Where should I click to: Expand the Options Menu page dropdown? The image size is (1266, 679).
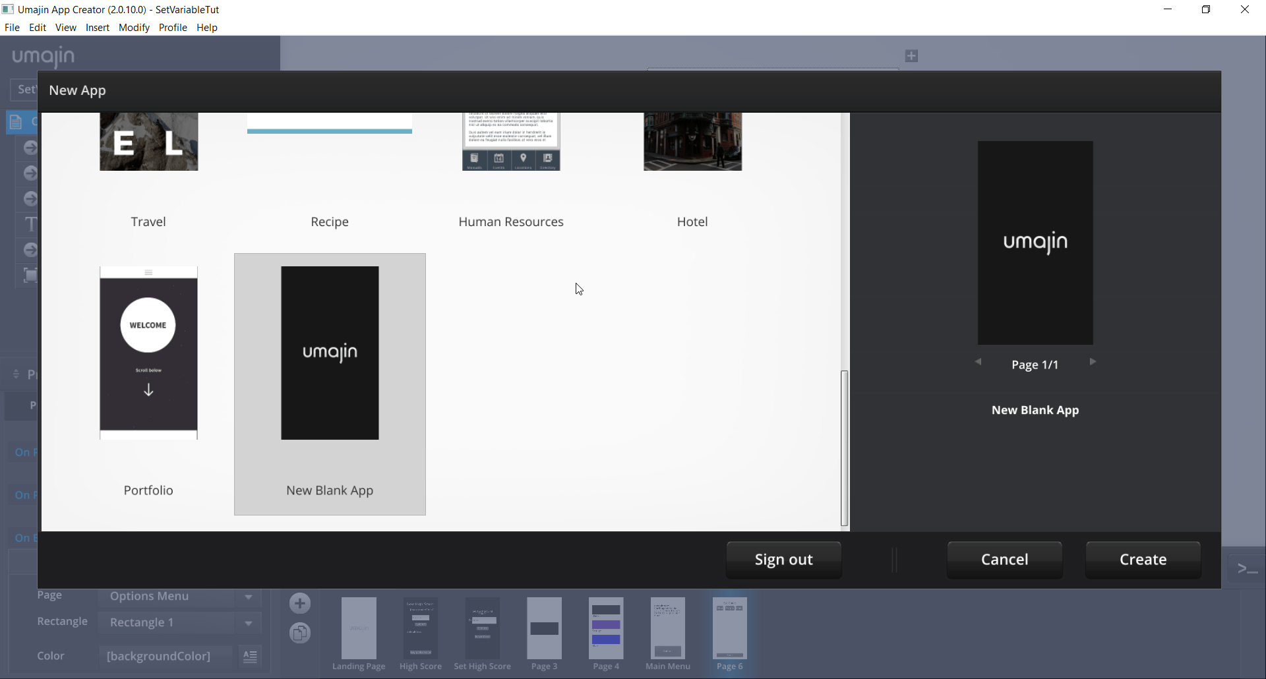(x=249, y=597)
